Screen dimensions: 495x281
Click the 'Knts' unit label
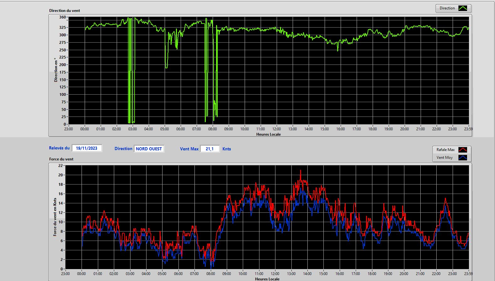(x=226, y=149)
